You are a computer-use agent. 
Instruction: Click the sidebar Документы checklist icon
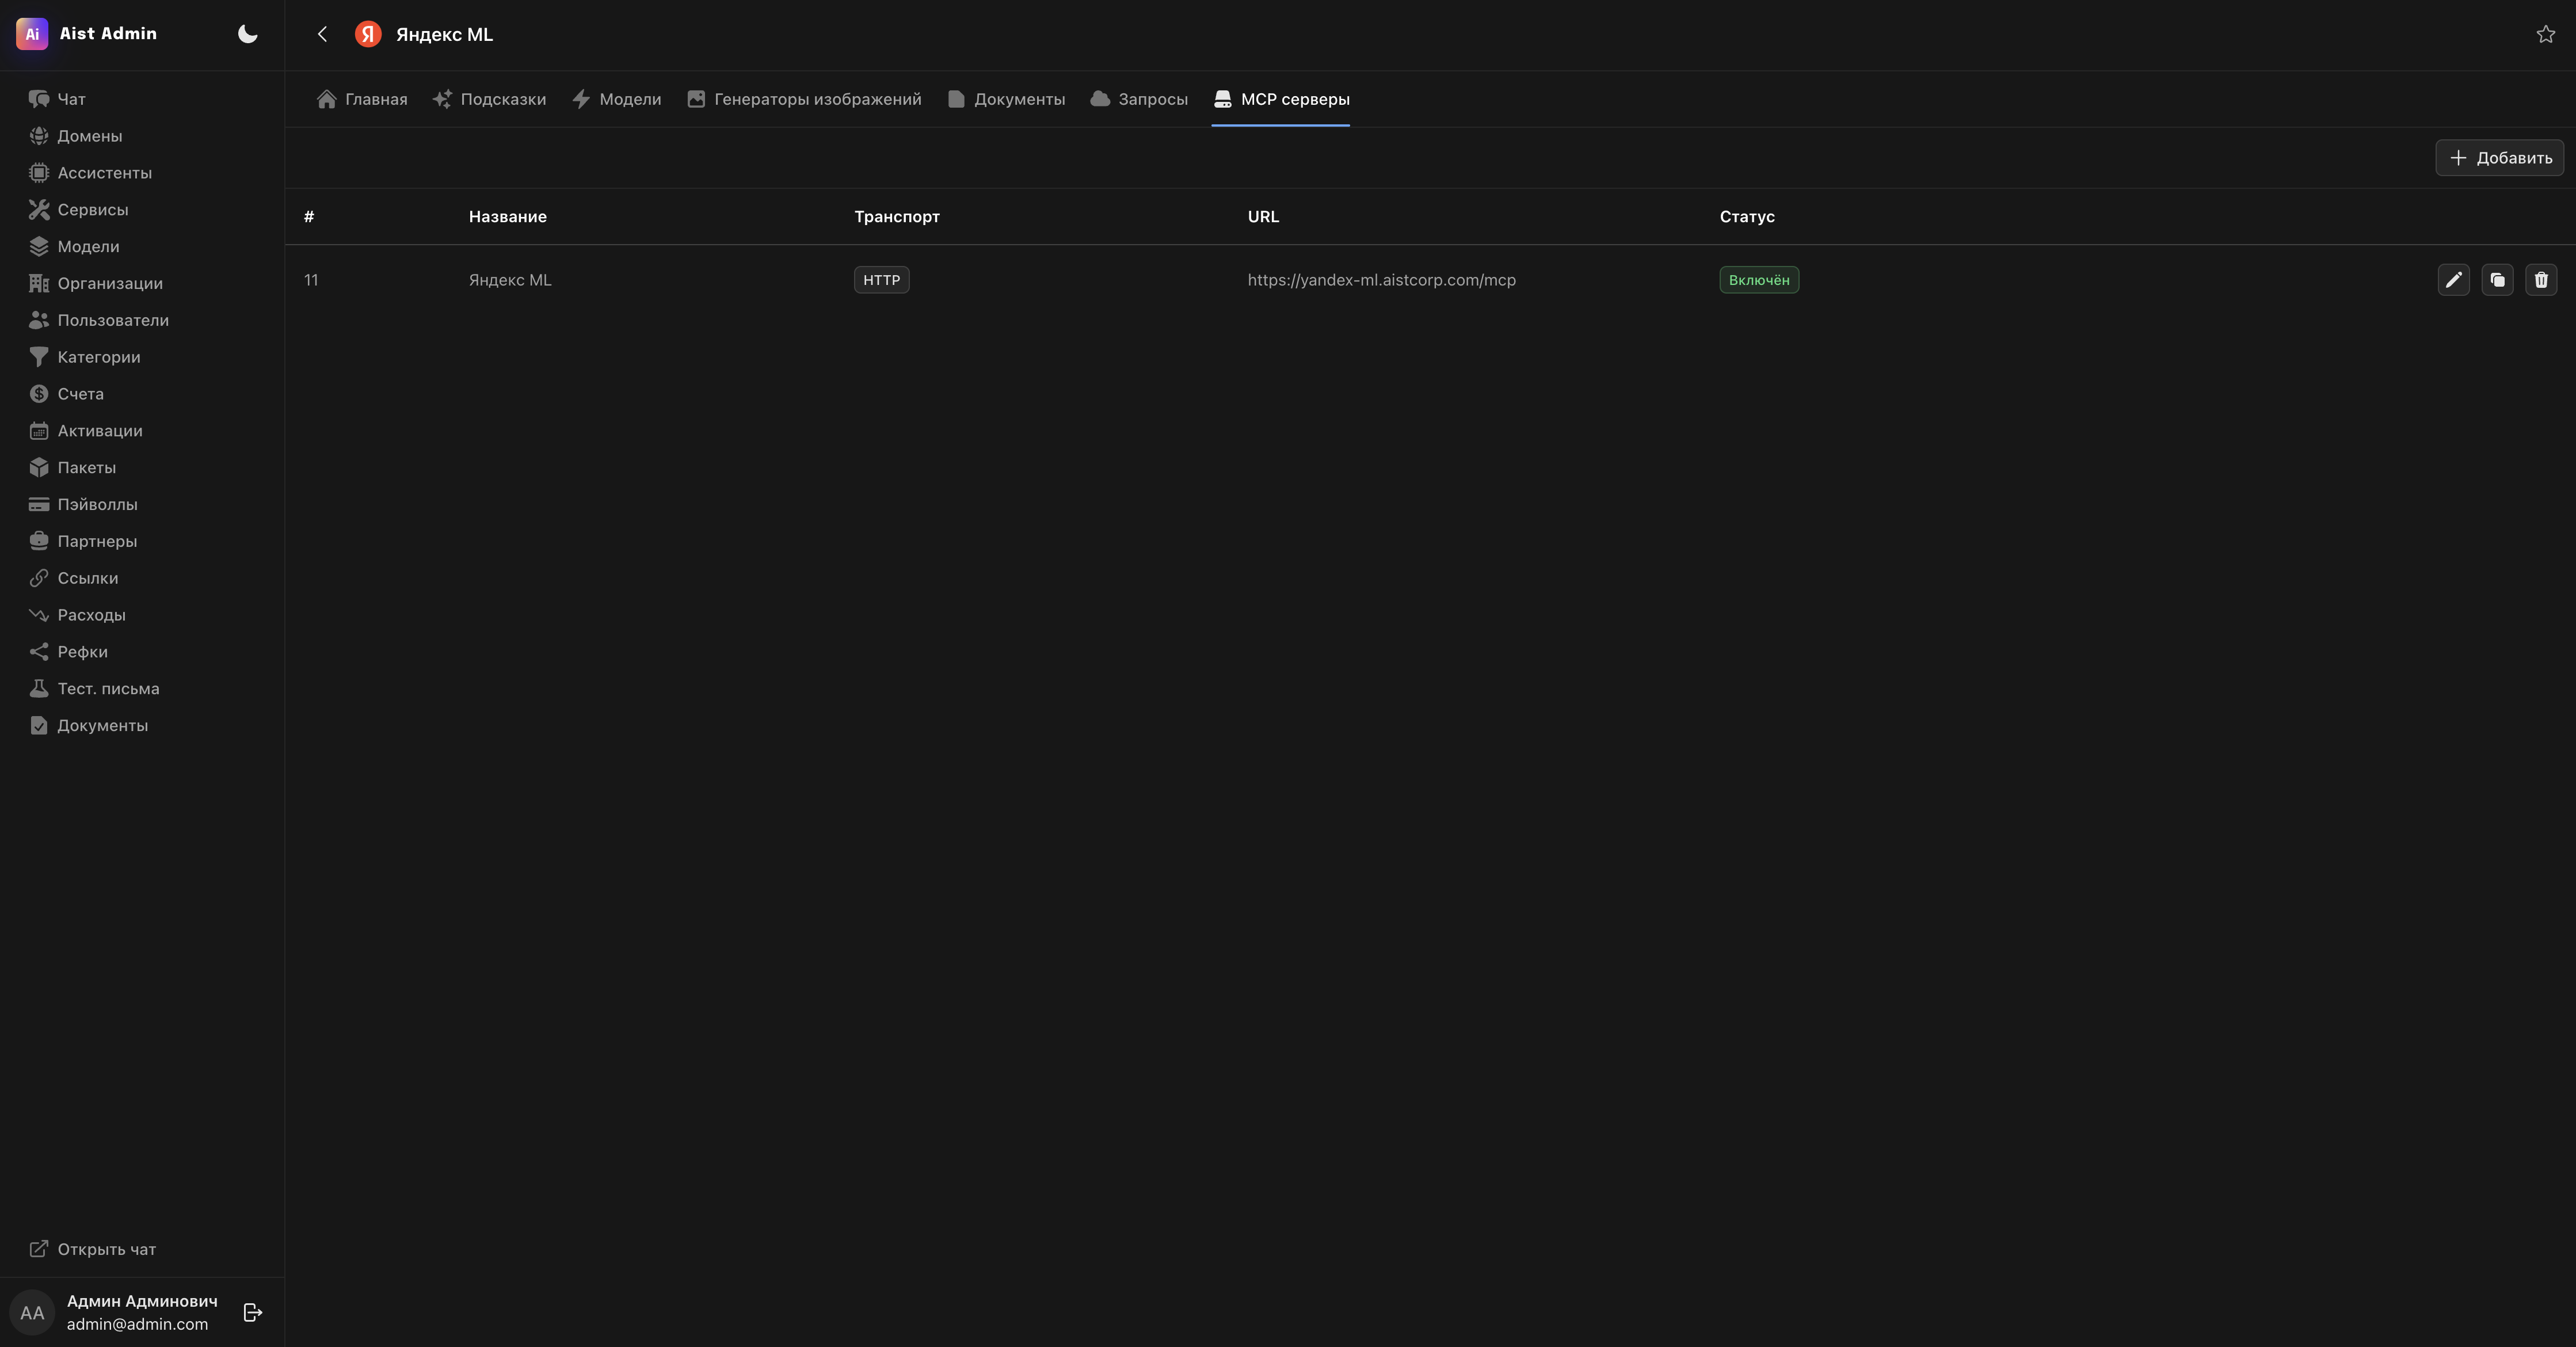[39, 726]
